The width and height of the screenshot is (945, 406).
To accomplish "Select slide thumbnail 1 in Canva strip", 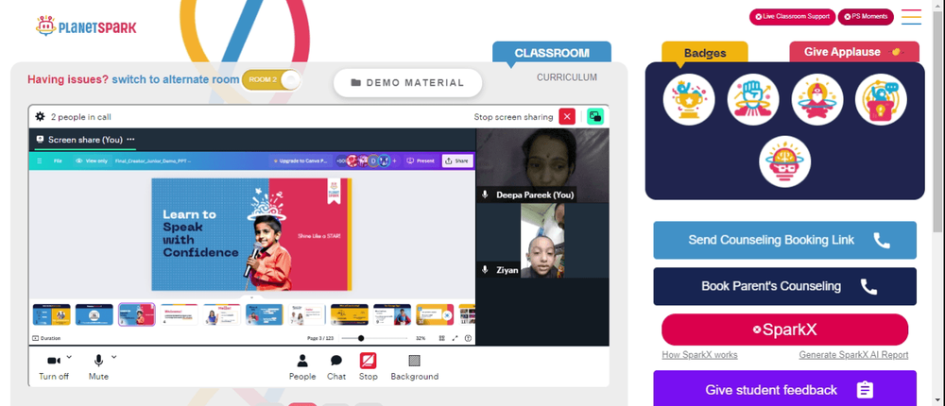I will pyautogui.click(x=51, y=314).
